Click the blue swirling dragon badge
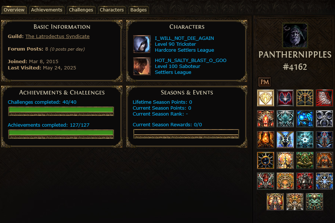This screenshot has width=335, height=223. coord(305,119)
